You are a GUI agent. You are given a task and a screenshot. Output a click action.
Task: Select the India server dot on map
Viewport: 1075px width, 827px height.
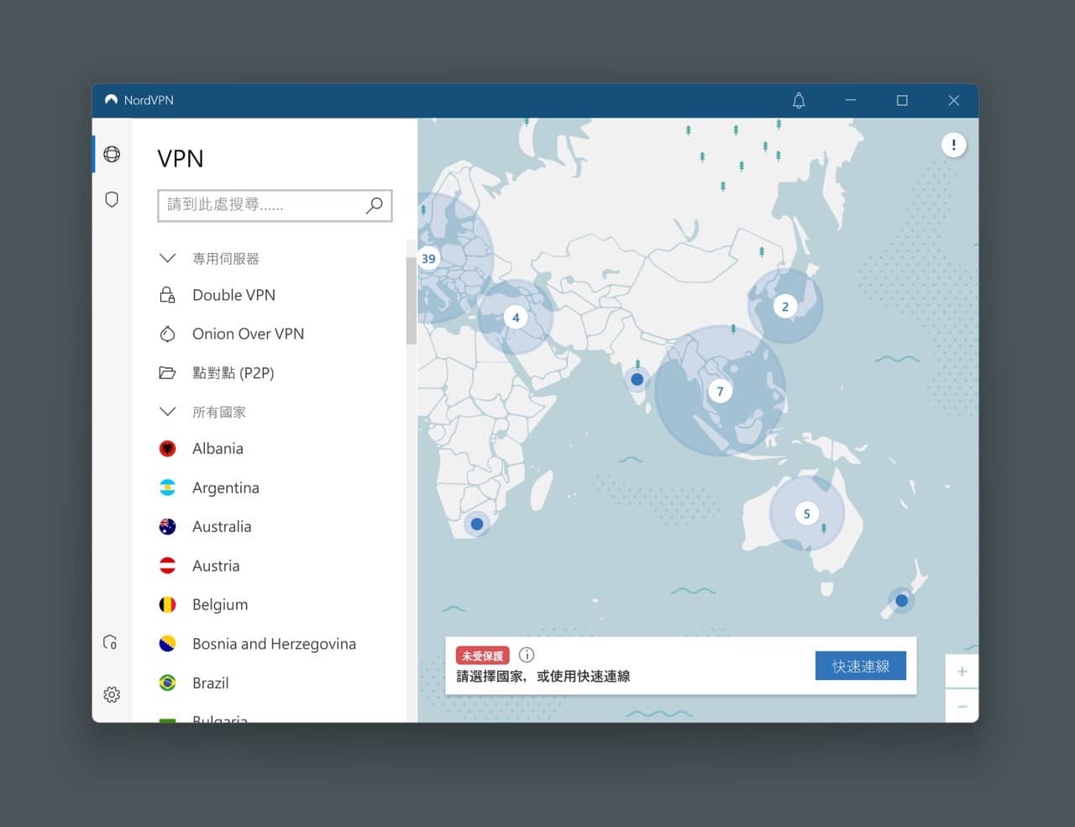tap(637, 379)
